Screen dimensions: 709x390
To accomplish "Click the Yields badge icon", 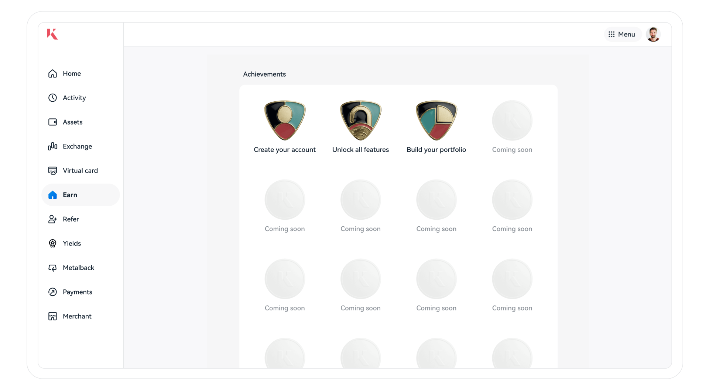I will click(52, 244).
